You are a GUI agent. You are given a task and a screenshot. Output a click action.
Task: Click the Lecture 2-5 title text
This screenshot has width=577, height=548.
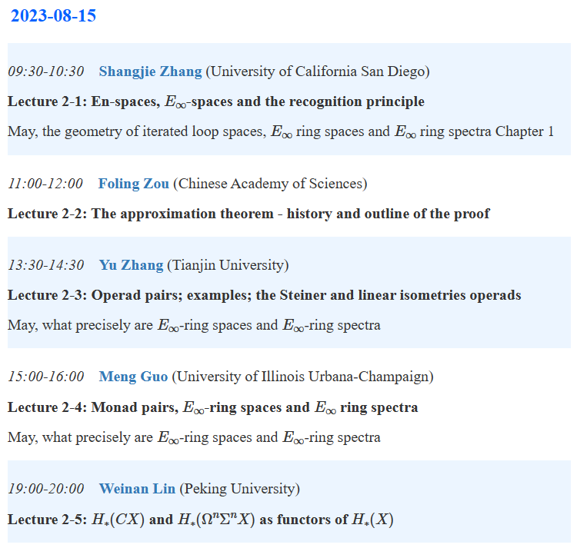click(200, 520)
